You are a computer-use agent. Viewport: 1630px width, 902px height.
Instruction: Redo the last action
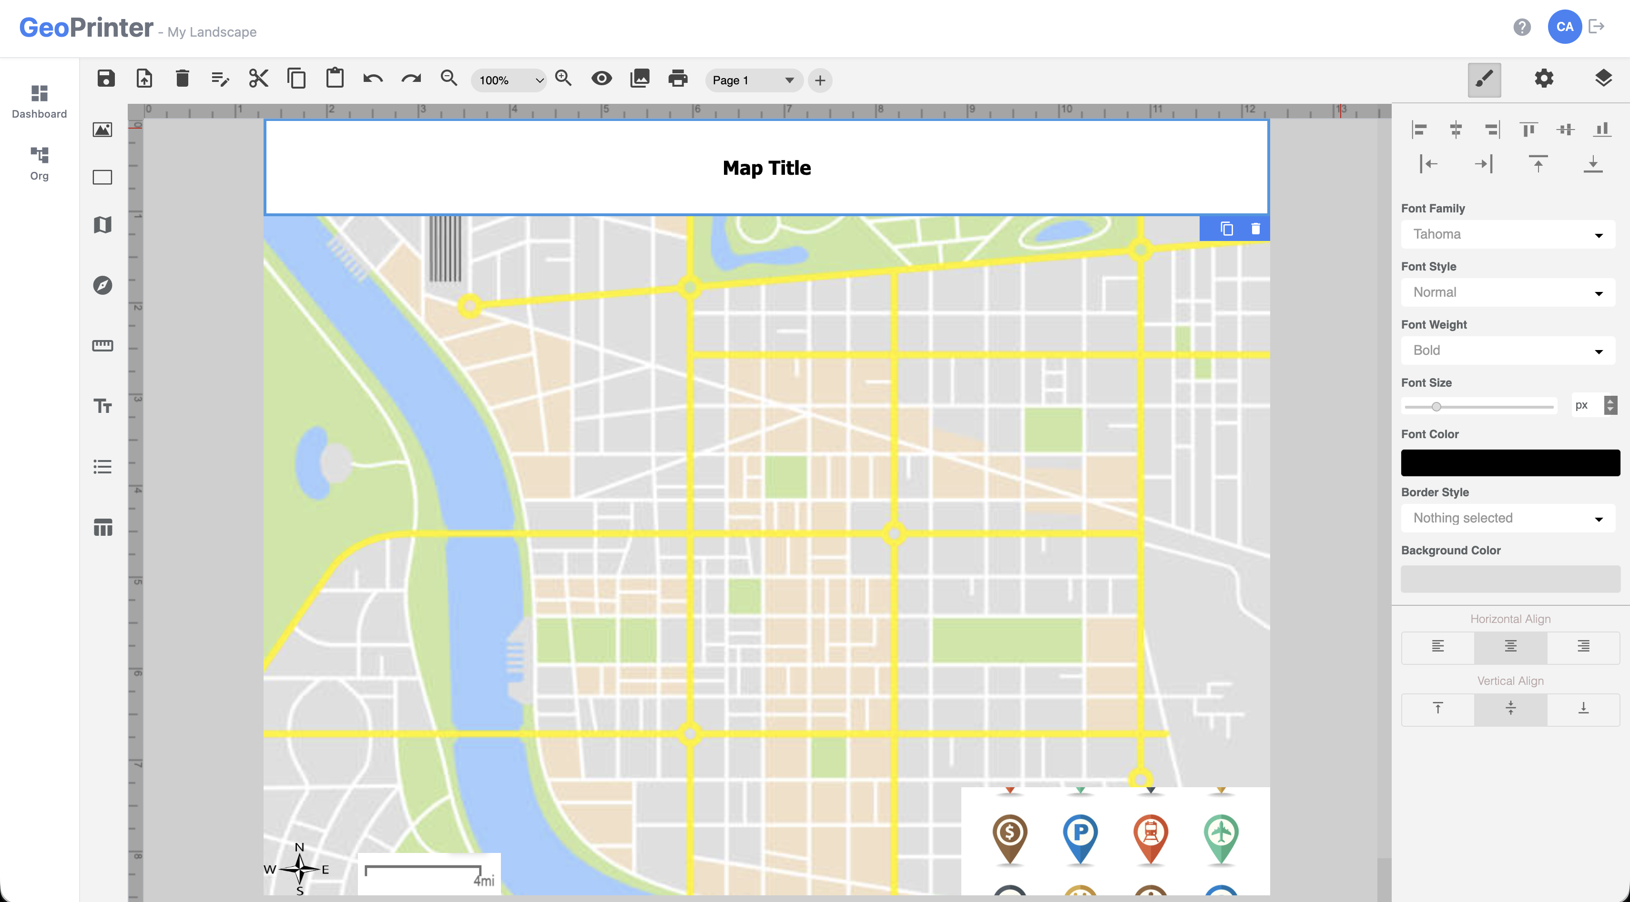(411, 79)
